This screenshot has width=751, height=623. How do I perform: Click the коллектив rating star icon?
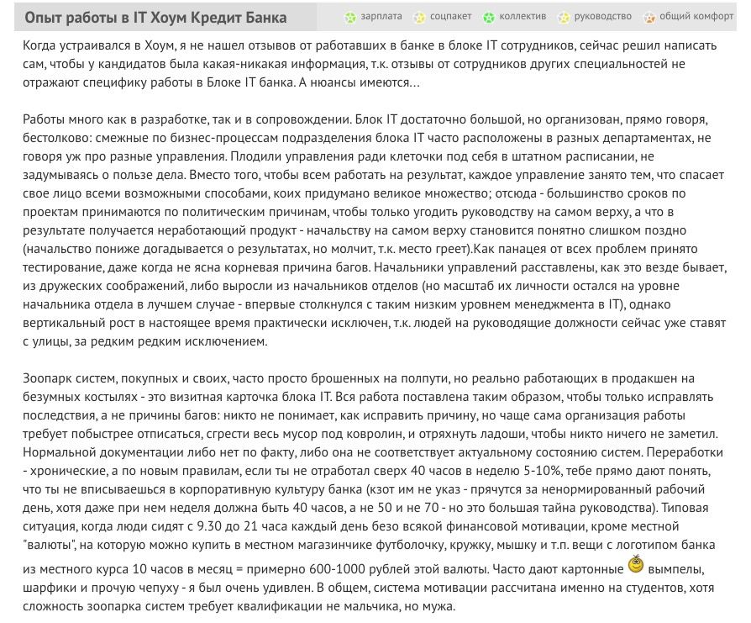click(x=489, y=18)
